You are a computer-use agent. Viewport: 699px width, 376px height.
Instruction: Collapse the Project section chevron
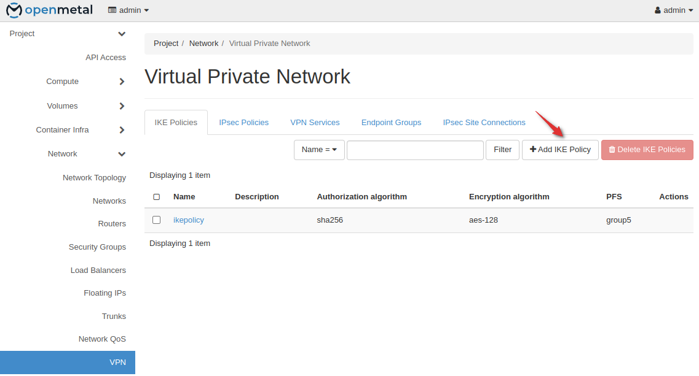pyautogui.click(x=122, y=34)
